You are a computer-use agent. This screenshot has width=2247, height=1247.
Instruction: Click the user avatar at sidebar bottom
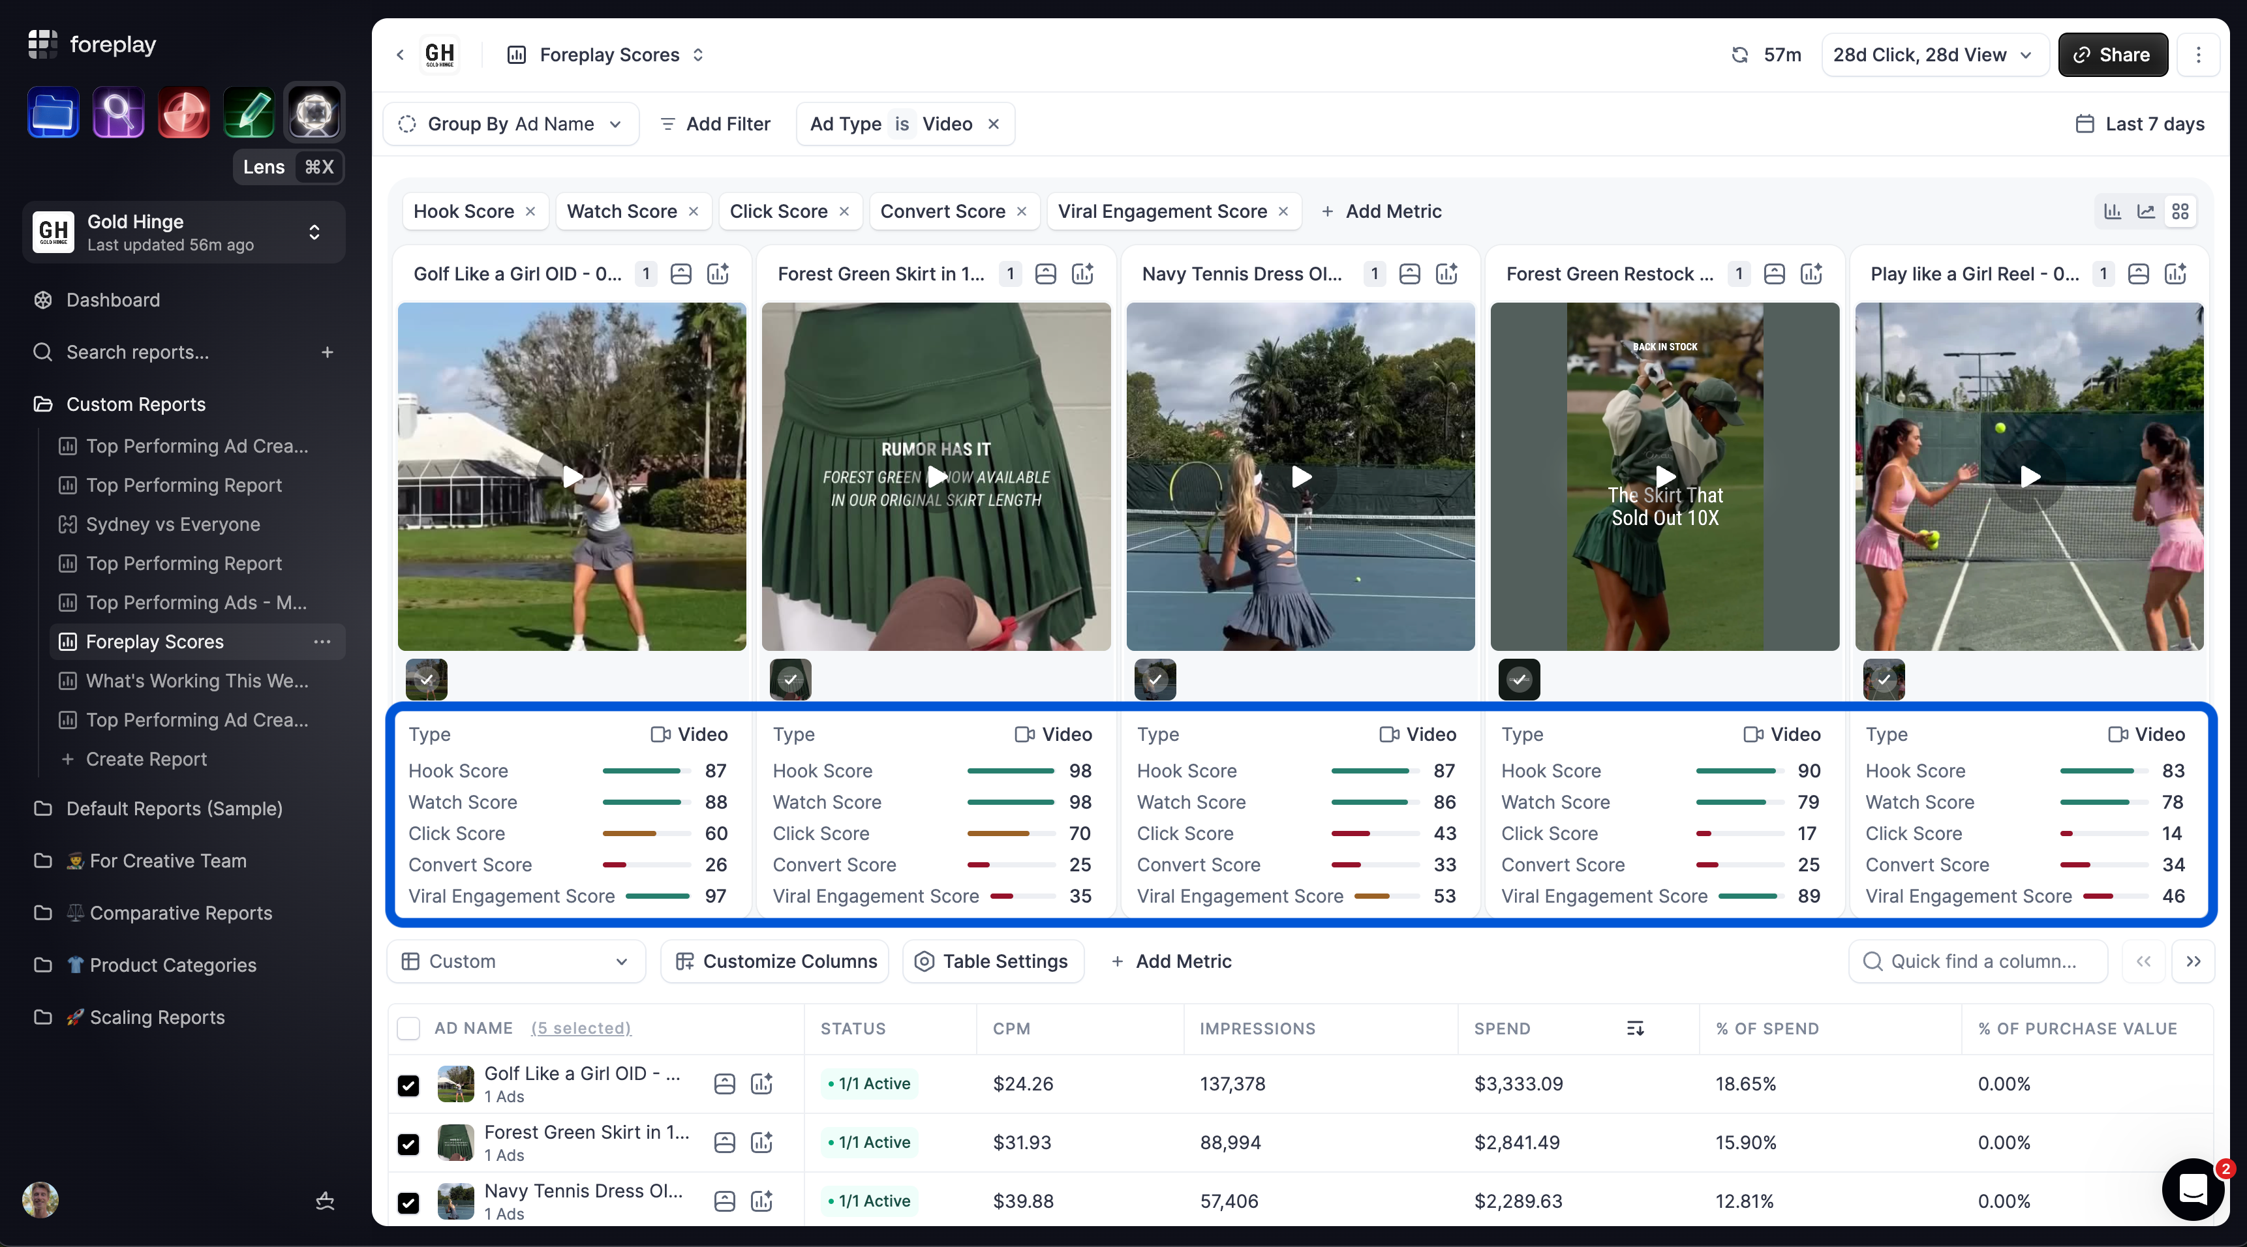pyautogui.click(x=40, y=1200)
